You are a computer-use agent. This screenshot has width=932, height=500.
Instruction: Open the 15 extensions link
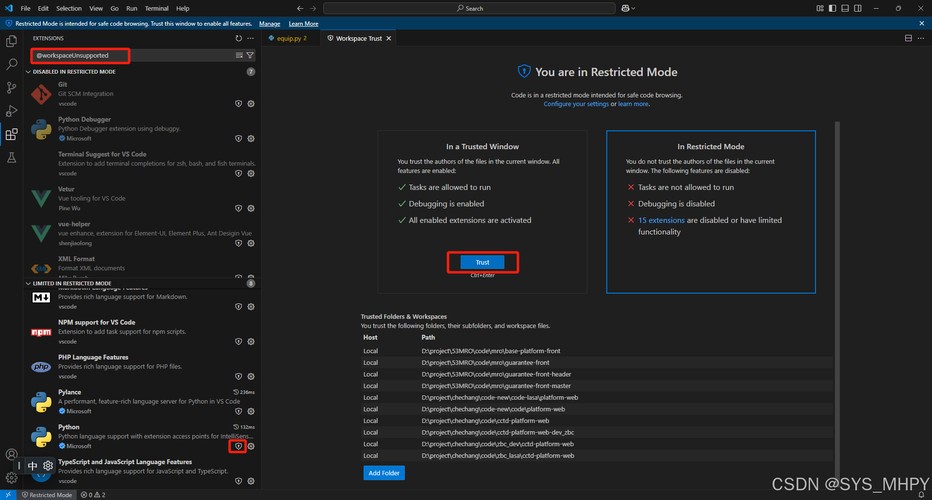coord(661,220)
